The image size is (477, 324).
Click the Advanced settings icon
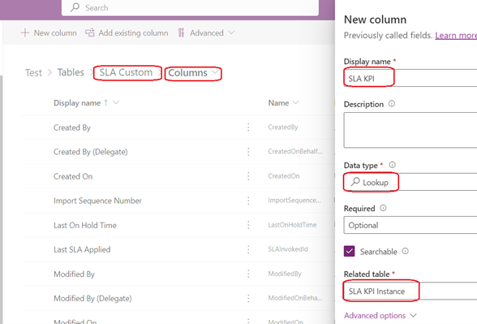coord(181,32)
